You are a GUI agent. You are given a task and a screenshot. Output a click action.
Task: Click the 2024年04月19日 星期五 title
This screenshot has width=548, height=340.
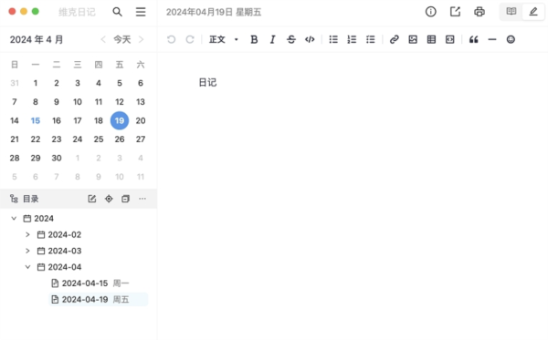pyautogui.click(x=214, y=12)
